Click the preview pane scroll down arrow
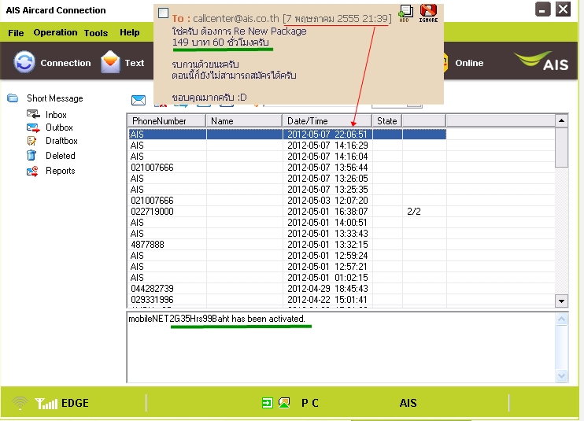Screen dimensions: 584x421 coord(561,376)
